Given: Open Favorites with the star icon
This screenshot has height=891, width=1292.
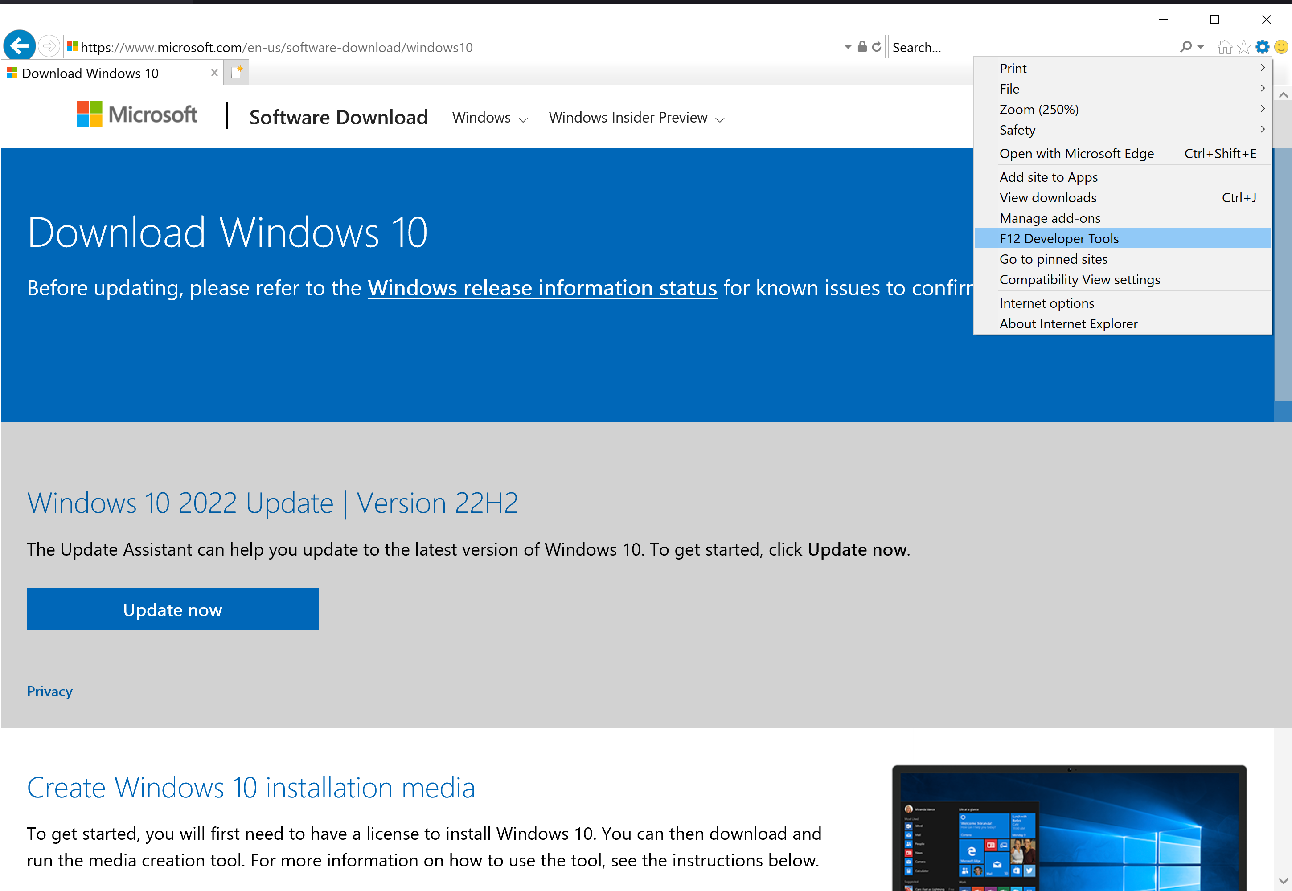Looking at the screenshot, I should 1243,48.
